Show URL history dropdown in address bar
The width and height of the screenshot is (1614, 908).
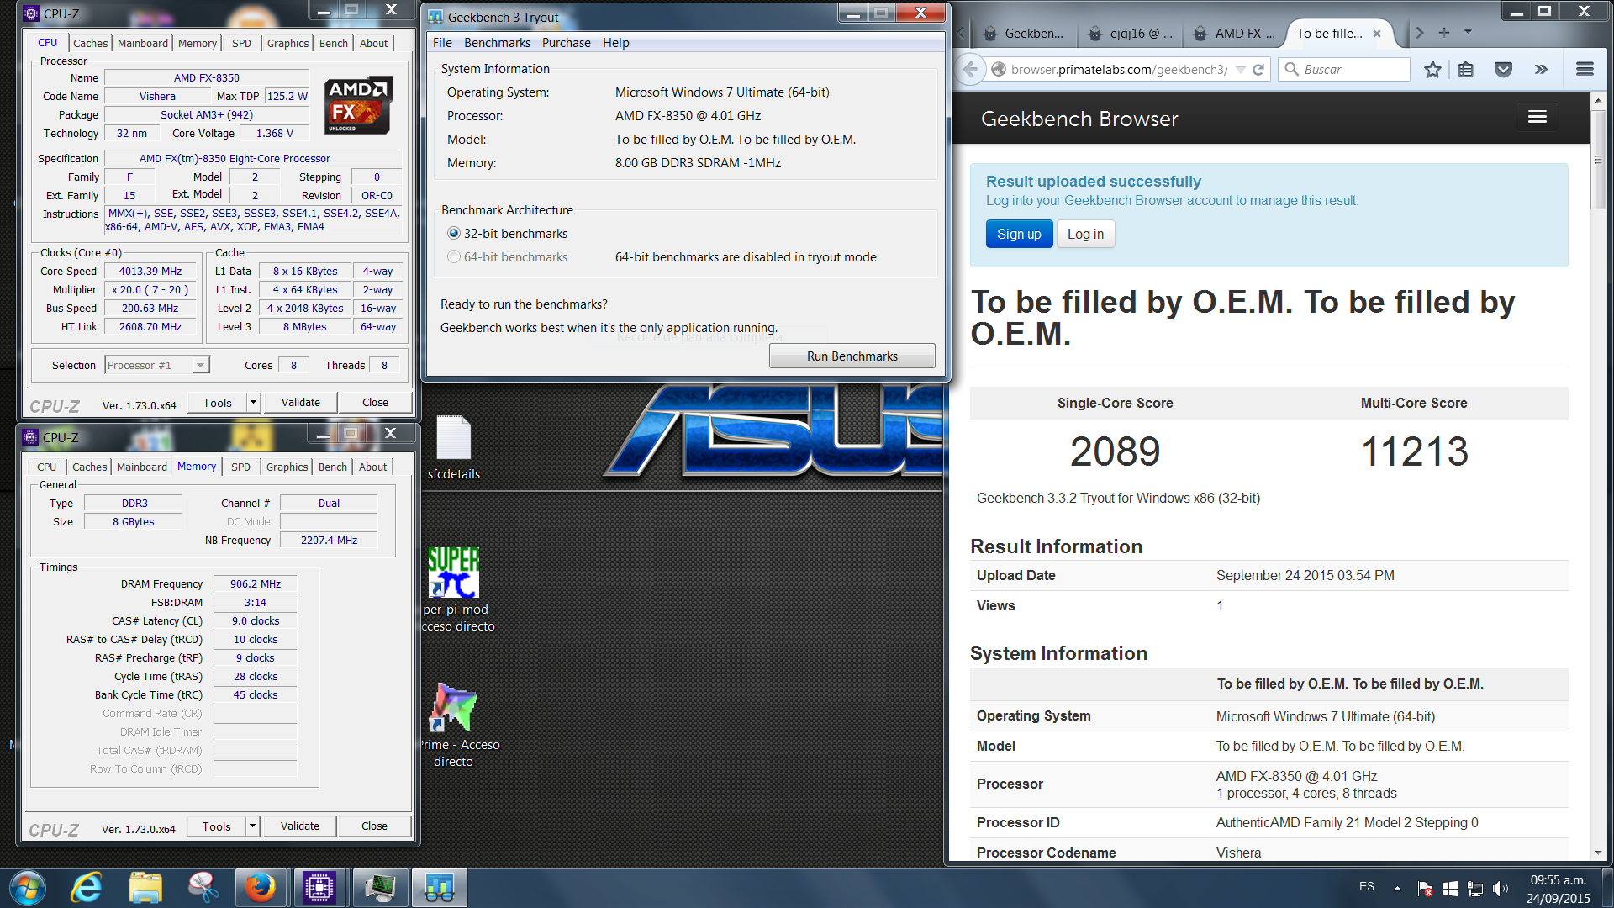tap(1240, 70)
